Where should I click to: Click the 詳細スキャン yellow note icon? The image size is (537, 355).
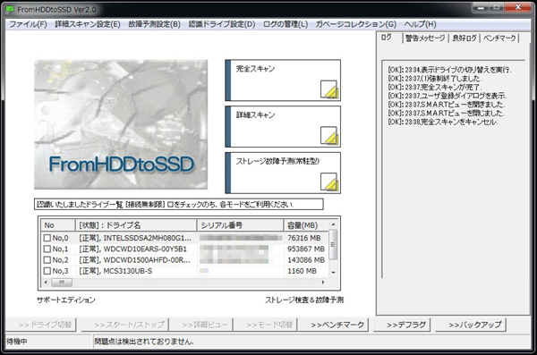tap(329, 136)
